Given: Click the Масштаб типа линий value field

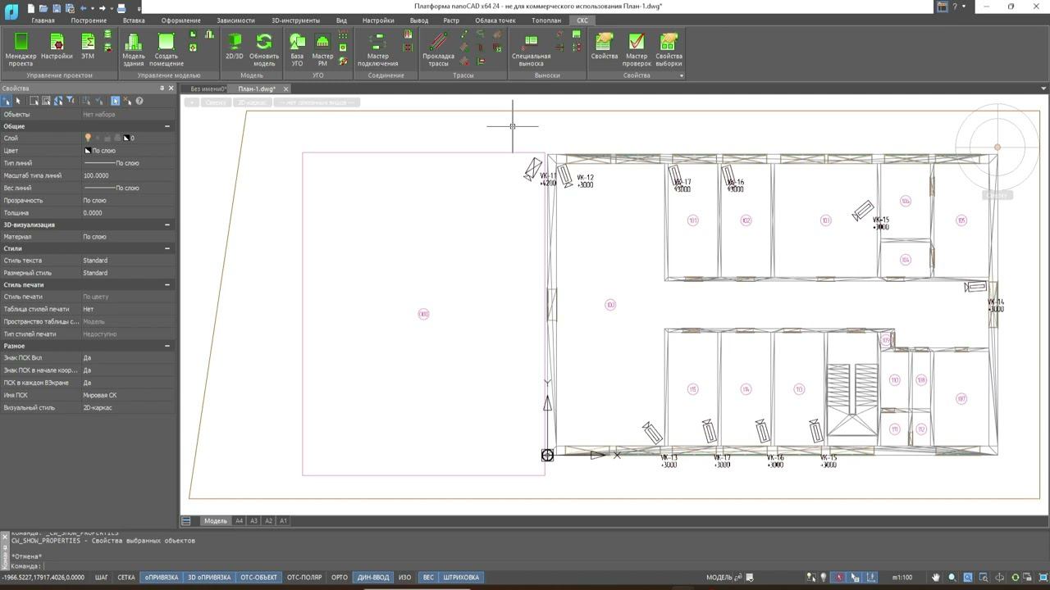Looking at the screenshot, I should [128, 175].
